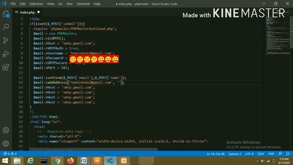
Task: Open the File menu
Action: [x=13, y=4]
